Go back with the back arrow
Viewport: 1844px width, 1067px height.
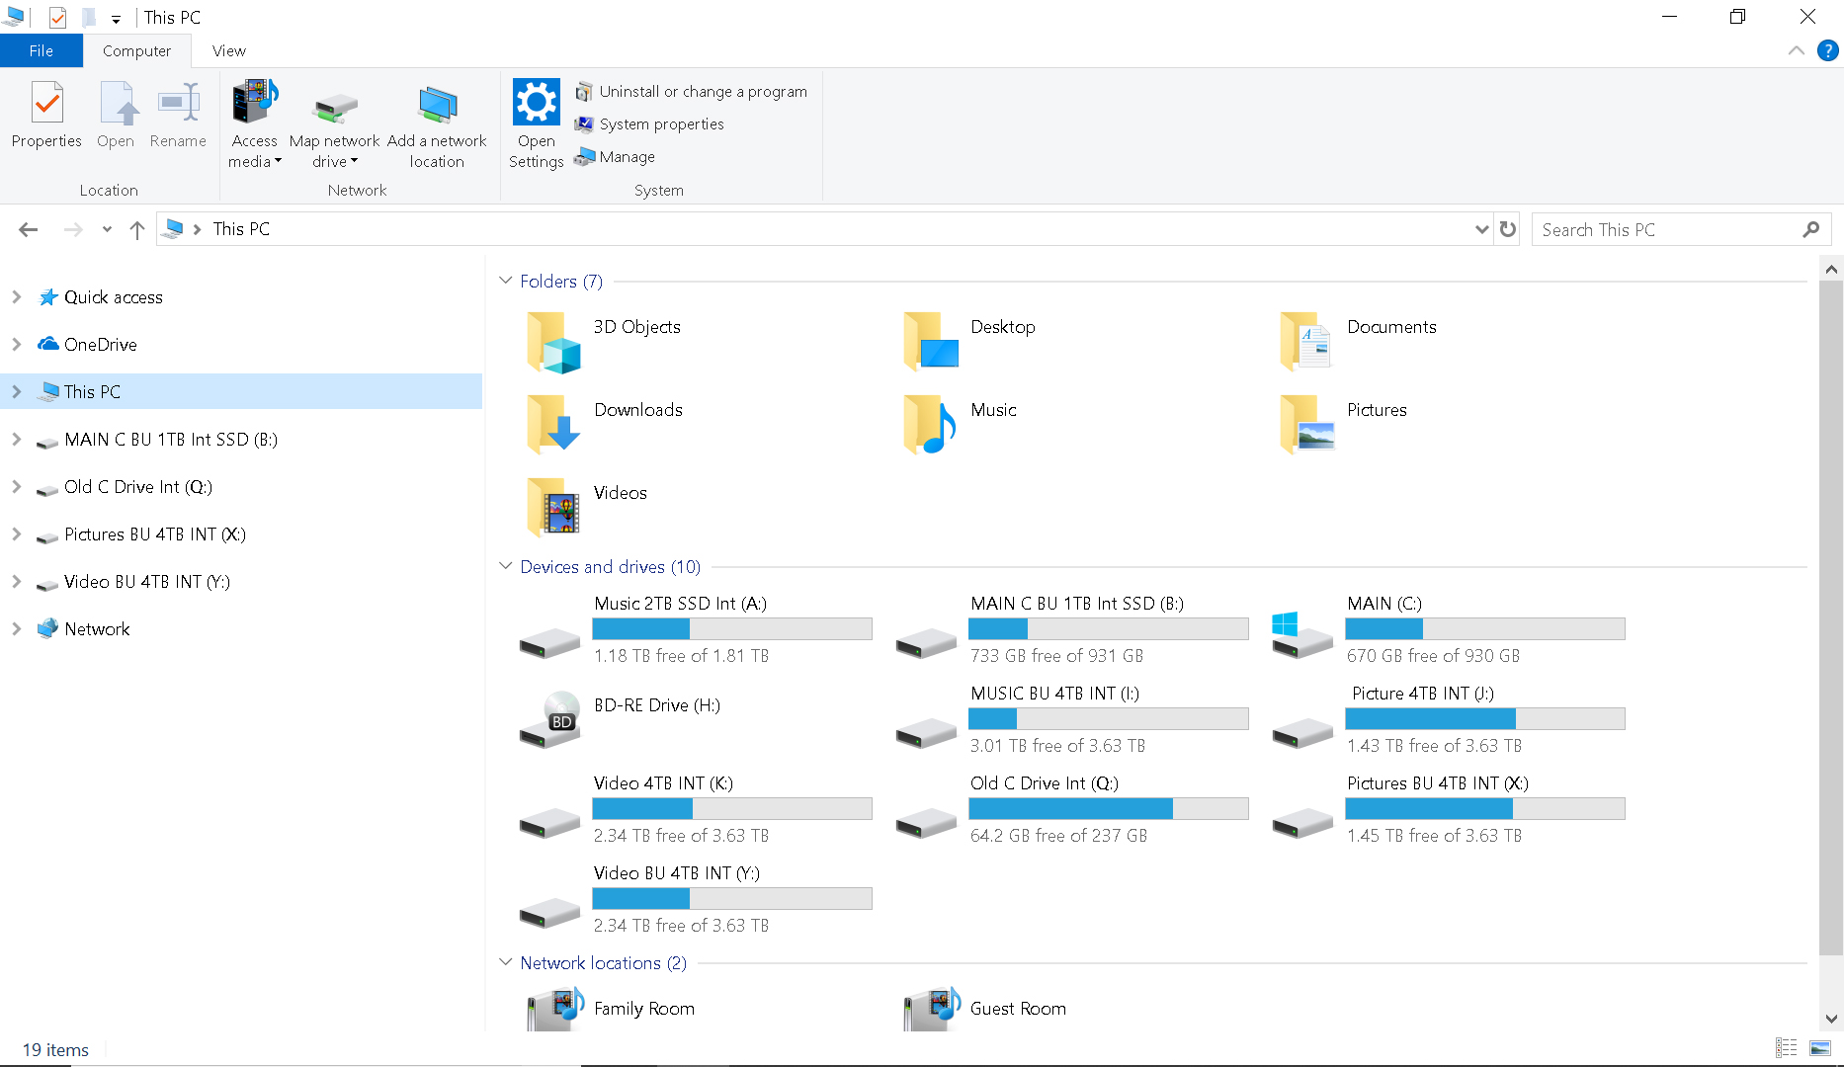(x=29, y=229)
